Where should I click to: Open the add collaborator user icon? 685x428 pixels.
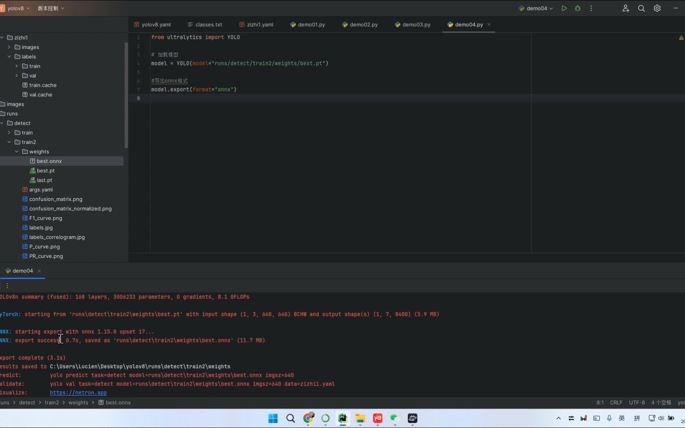point(626,8)
